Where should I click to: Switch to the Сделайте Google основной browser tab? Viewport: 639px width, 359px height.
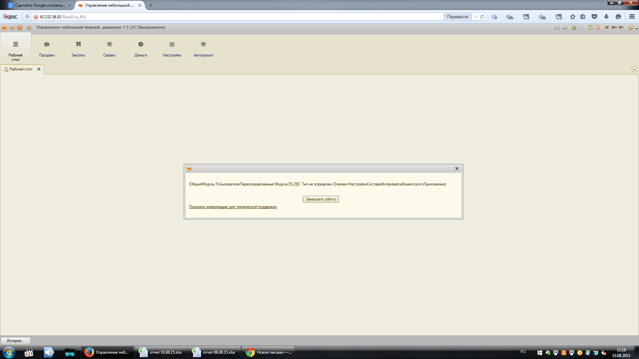click(40, 5)
